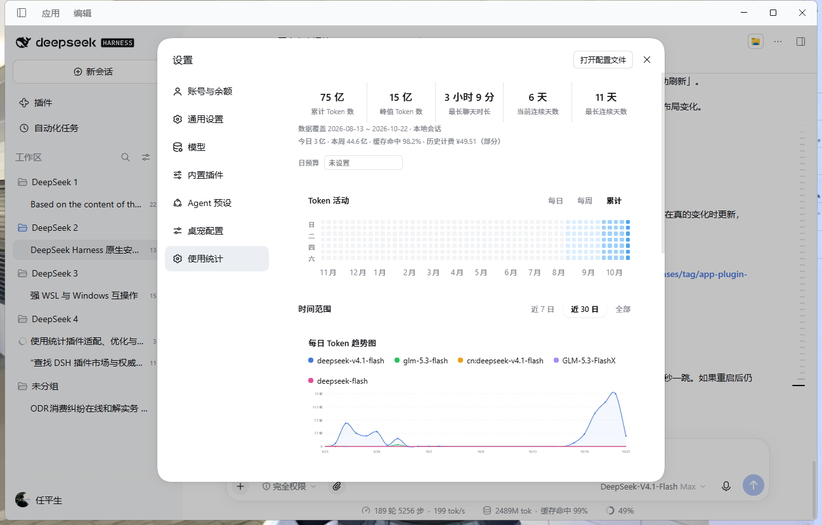Click the 日预算 input field
The image size is (822, 525).
click(x=363, y=163)
